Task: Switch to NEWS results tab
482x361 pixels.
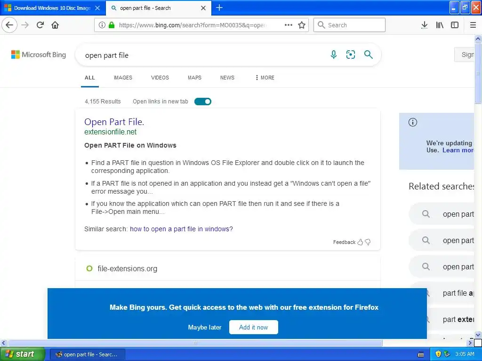Action: 227,78
